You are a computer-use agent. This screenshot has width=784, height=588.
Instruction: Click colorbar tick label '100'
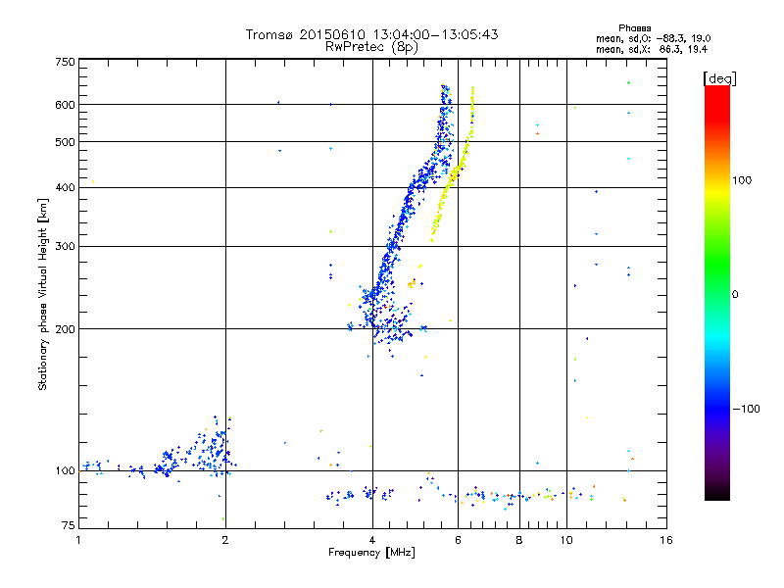pos(742,180)
